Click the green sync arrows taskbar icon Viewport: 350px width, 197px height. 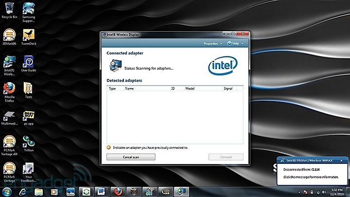86,192
